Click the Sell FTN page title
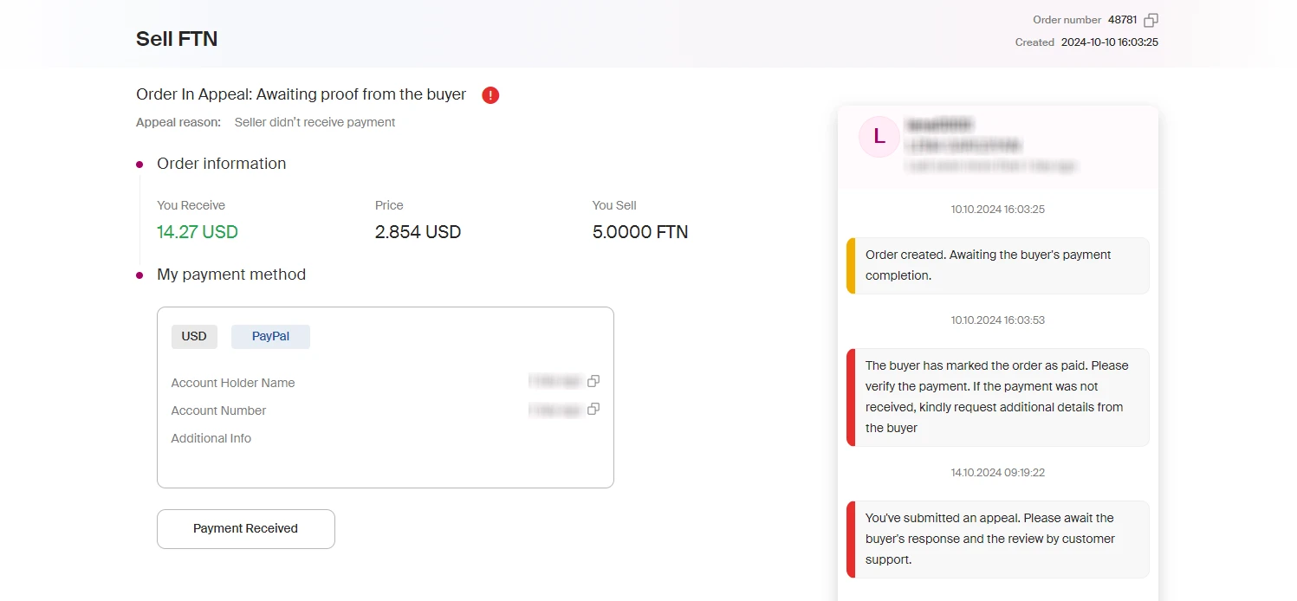 [177, 39]
